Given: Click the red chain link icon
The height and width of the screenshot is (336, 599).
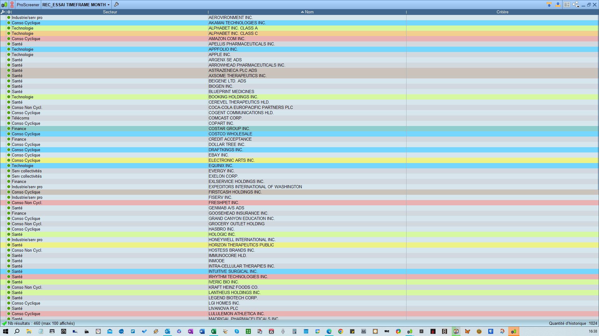Looking at the screenshot, I should coord(12,5).
